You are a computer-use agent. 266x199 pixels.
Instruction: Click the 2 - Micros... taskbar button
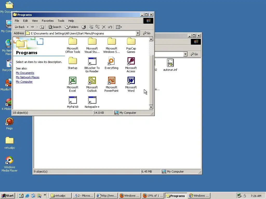pos(83,196)
